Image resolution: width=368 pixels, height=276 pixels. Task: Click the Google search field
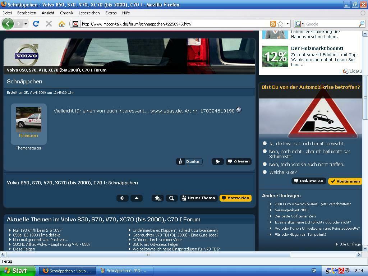pyautogui.click(x=331, y=24)
